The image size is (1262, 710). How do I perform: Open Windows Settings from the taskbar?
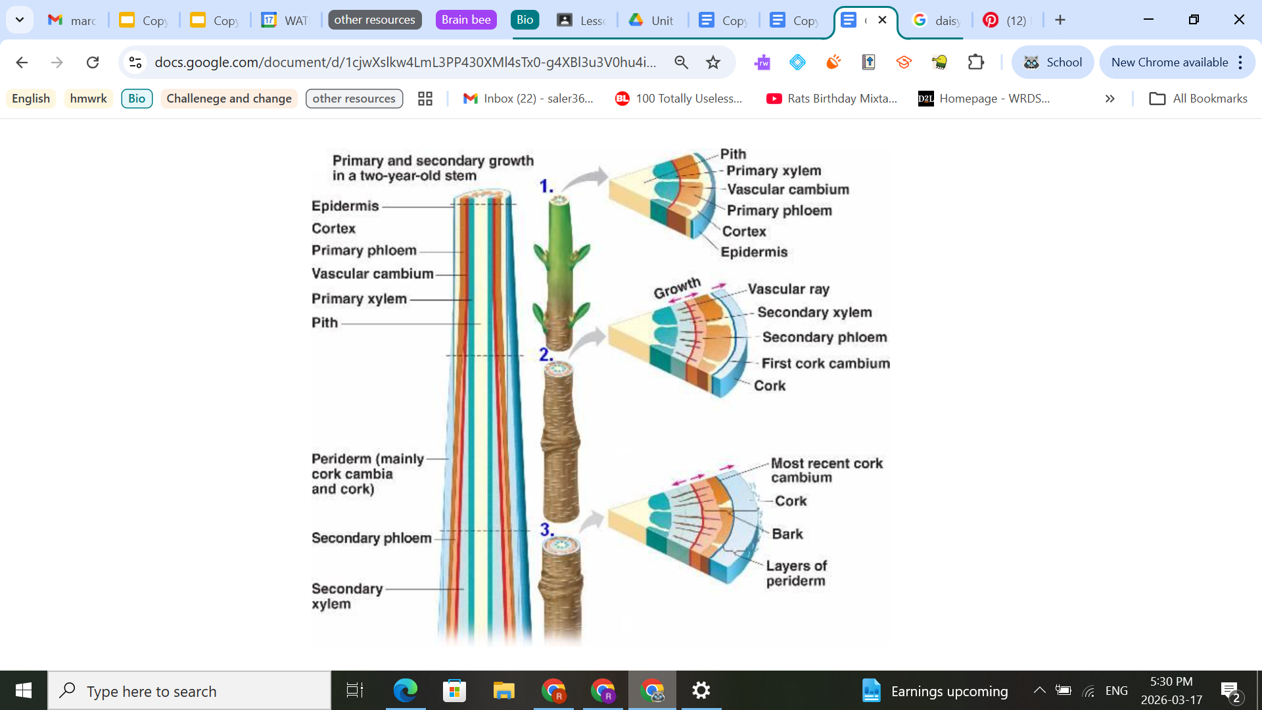click(701, 690)
